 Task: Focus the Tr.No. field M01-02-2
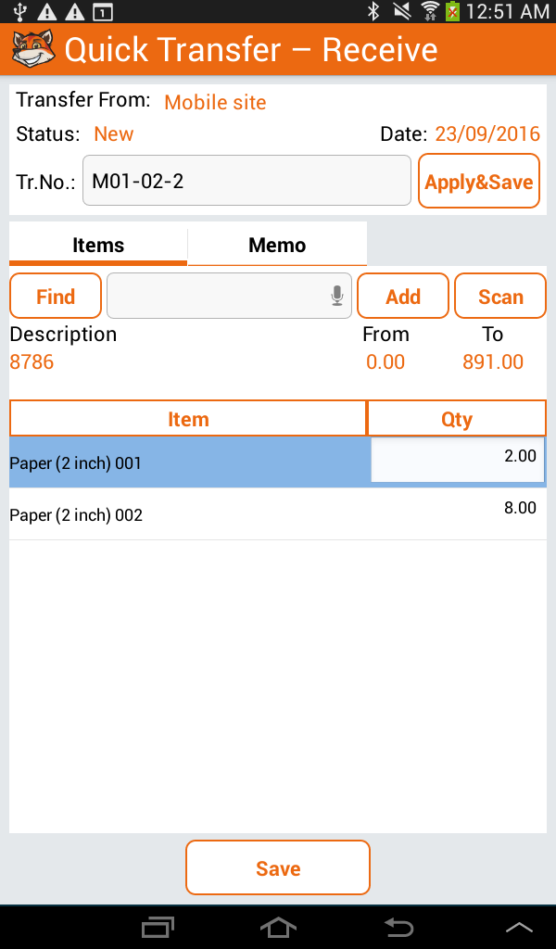pyautogui.click(x=246, y=181)
